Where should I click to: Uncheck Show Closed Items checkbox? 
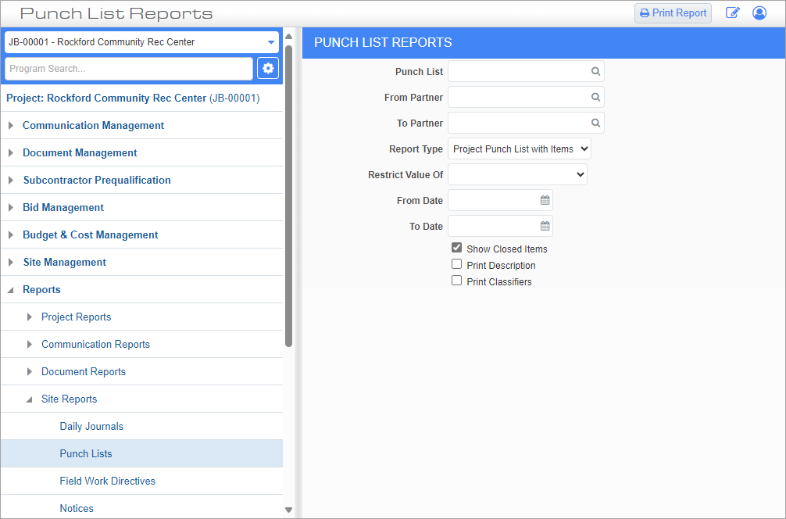[457, 248]
